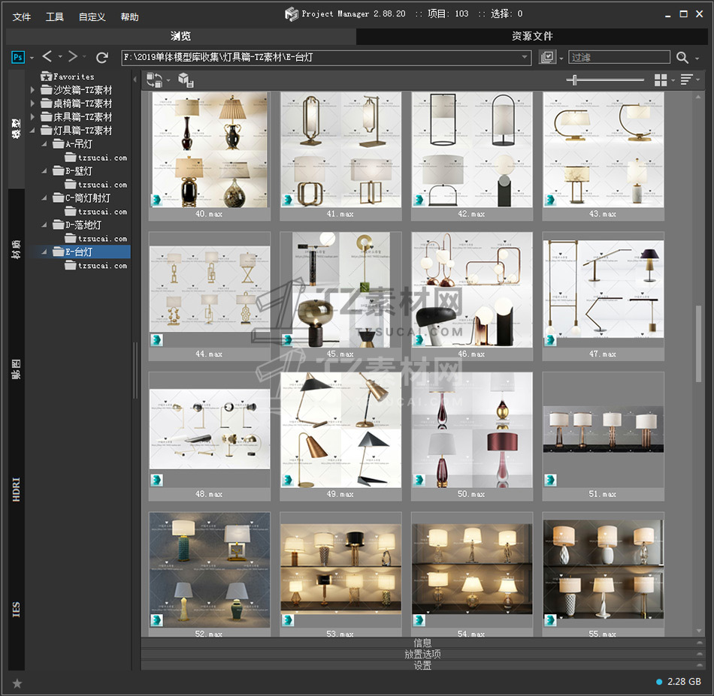Collapse the 灯具篇-TZ素材 folder
This screenshot has width=714, height=696.
(x=32, y=131)
